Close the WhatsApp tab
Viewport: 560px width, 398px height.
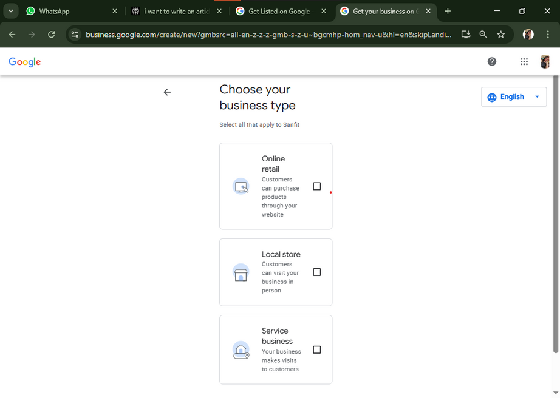pos(115,11)
